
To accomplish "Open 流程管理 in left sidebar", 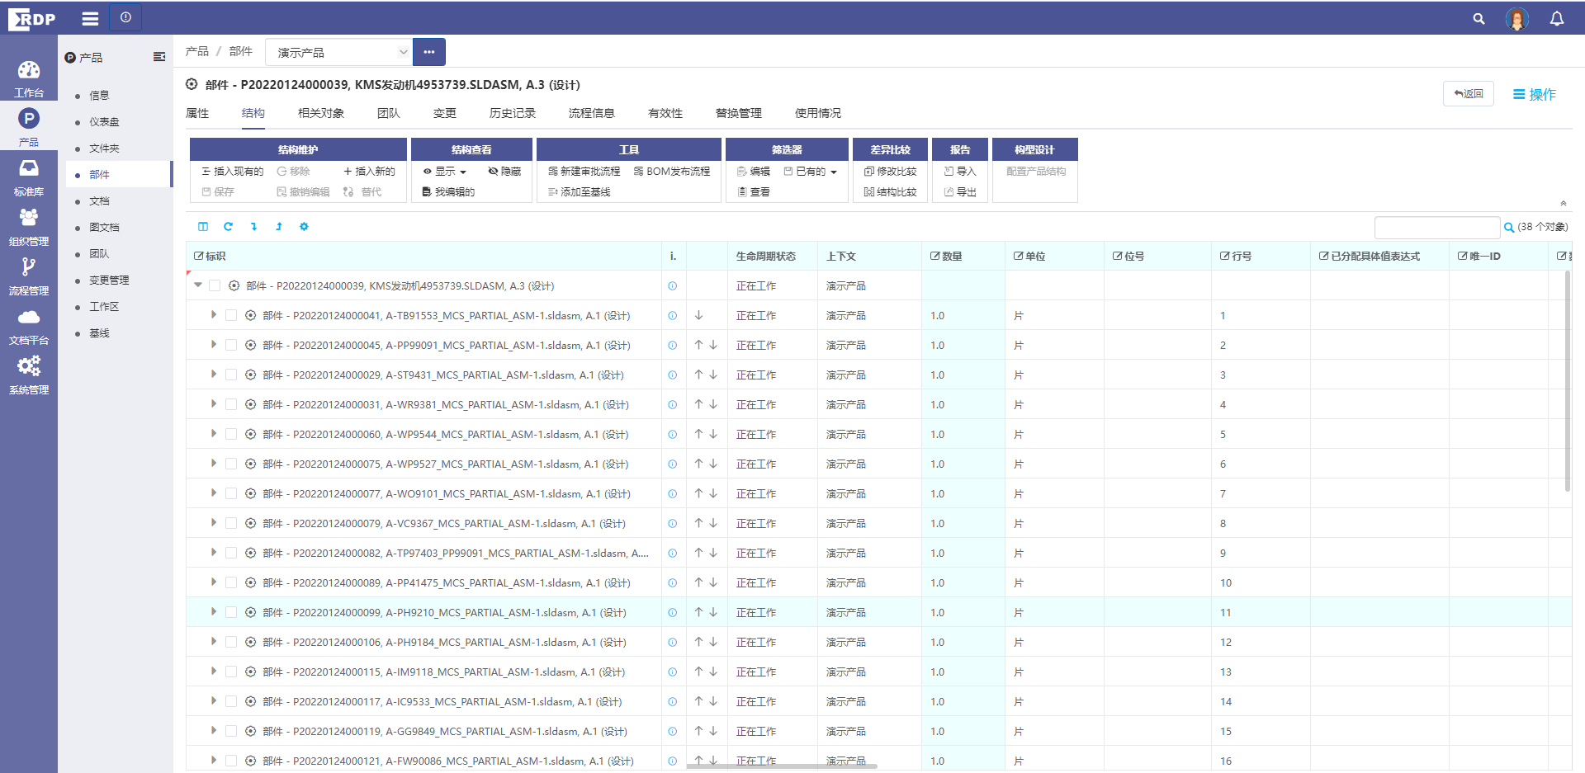I will pos(29,276).
